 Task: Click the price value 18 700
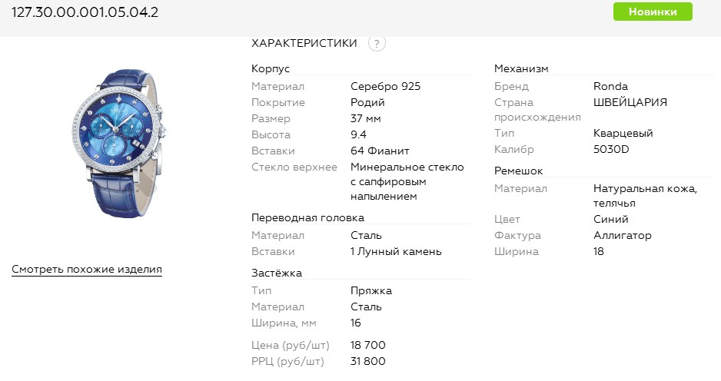[x=368, y=345]
